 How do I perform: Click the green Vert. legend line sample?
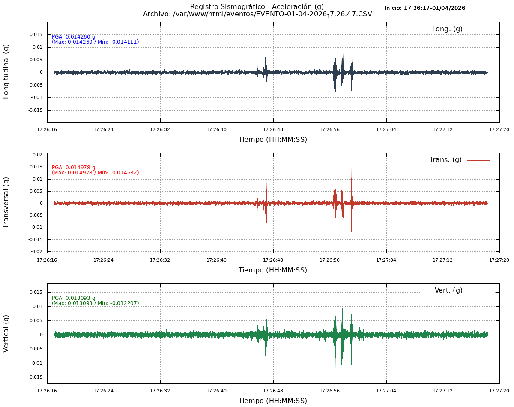click(478, 291)
